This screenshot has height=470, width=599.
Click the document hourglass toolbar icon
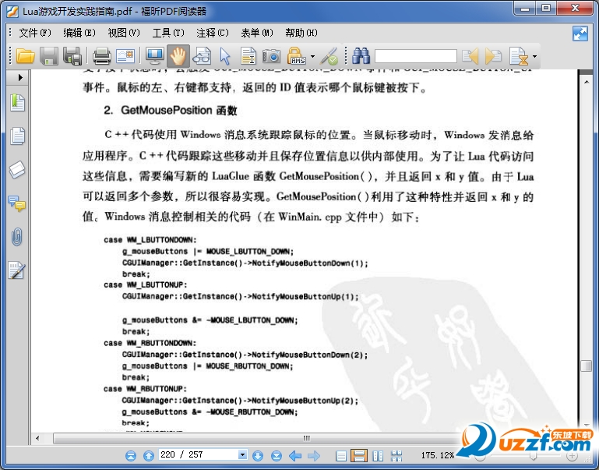tap(519, 57)
